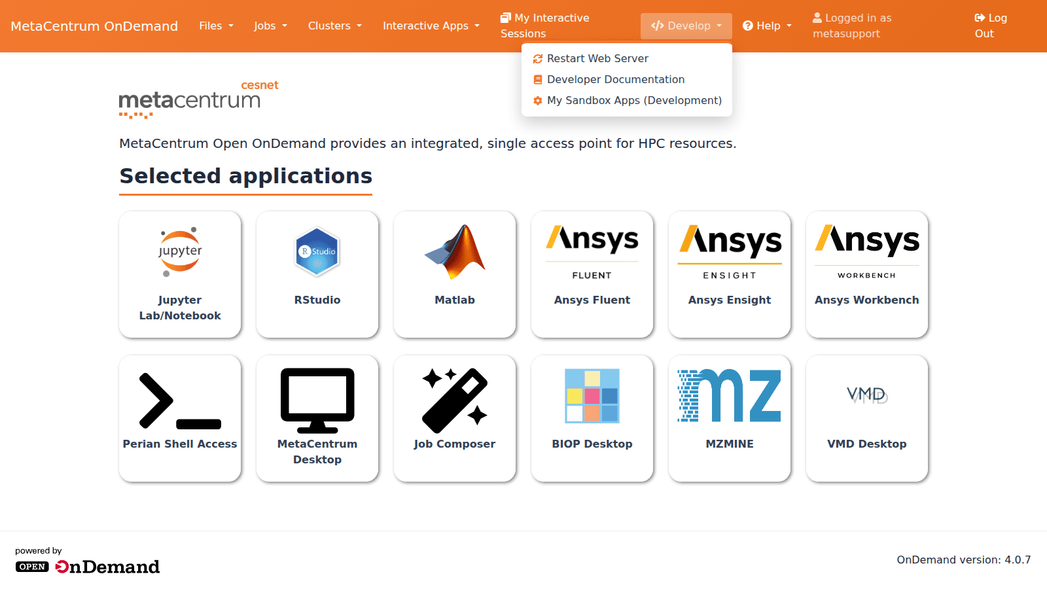The image size is (1047, 589).
Task: Open Perian Shell Access terminal icon
Action: (x=180, y=401)
